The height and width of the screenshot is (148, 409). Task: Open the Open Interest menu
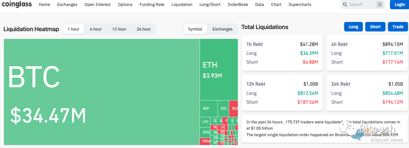pos(98,5)
